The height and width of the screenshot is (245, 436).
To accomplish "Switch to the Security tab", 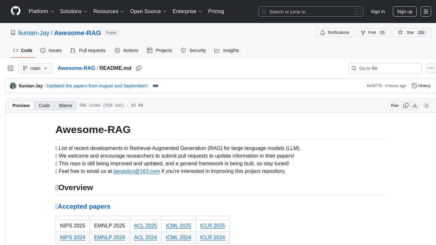I will [193, 50].
